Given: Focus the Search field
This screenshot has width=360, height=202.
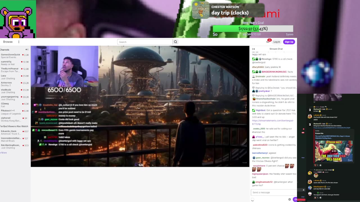Looking at the screenshot, I should pos(145,42).
